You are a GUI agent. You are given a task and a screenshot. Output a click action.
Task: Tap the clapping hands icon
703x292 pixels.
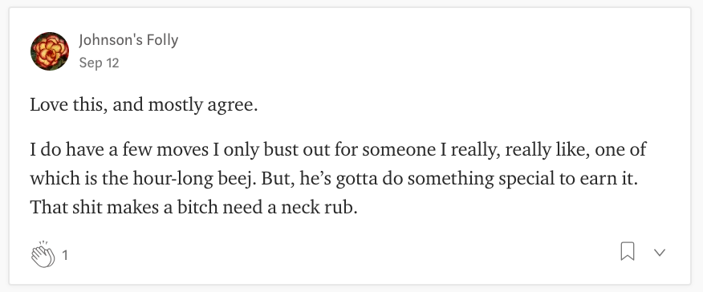tap(43, 254)
